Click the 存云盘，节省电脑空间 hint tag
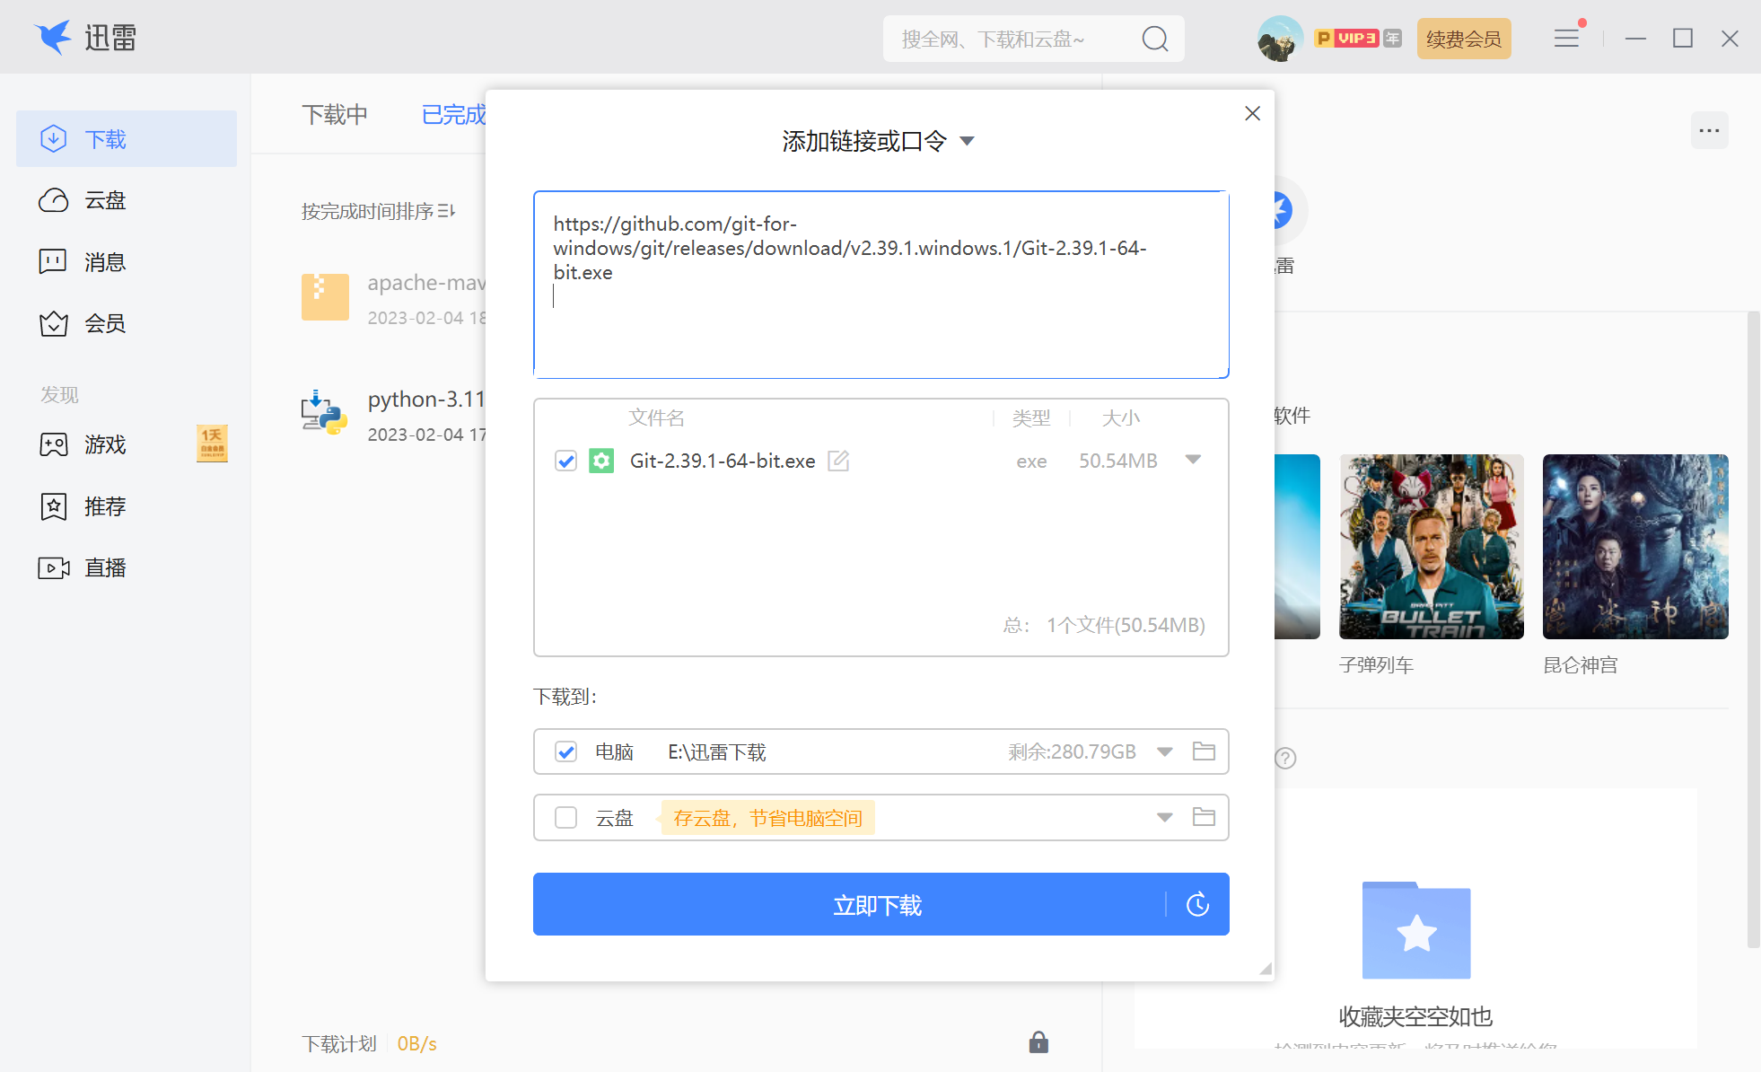The height and width of the screenshot is (1072, 1761). click(x=768, y=818)
